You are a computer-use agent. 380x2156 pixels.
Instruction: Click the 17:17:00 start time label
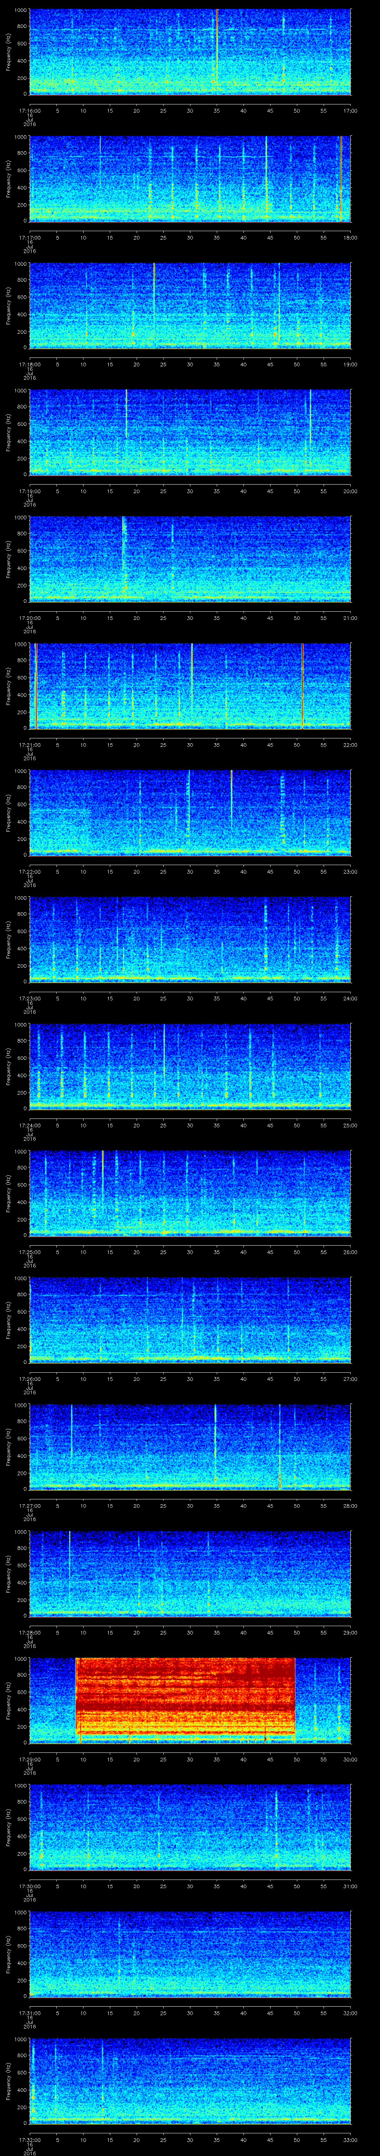tap(29, 238)
